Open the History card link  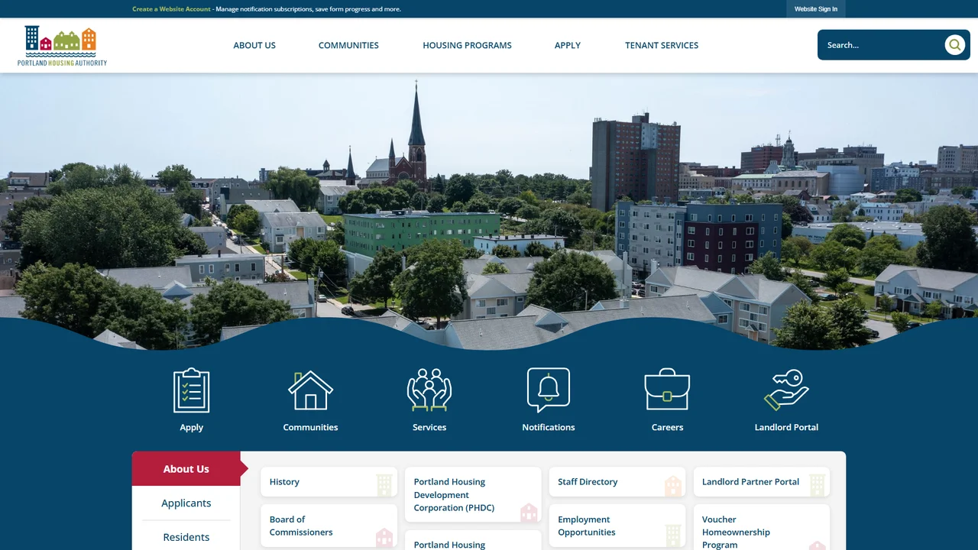pyautogui.click(x=329, y=482)
